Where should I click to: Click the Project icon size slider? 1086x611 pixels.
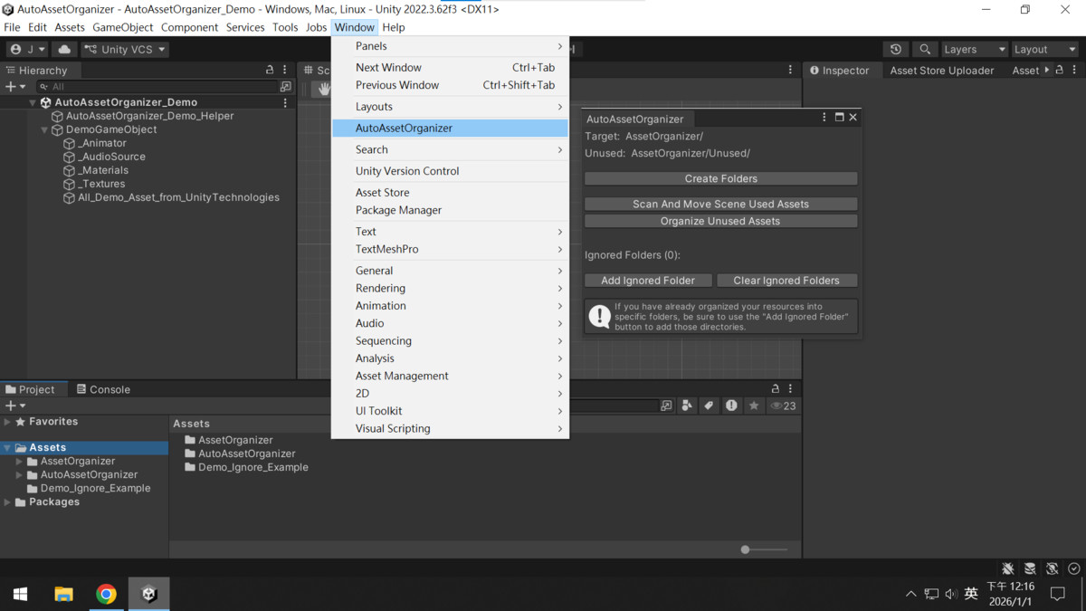[x=746, y=549]
